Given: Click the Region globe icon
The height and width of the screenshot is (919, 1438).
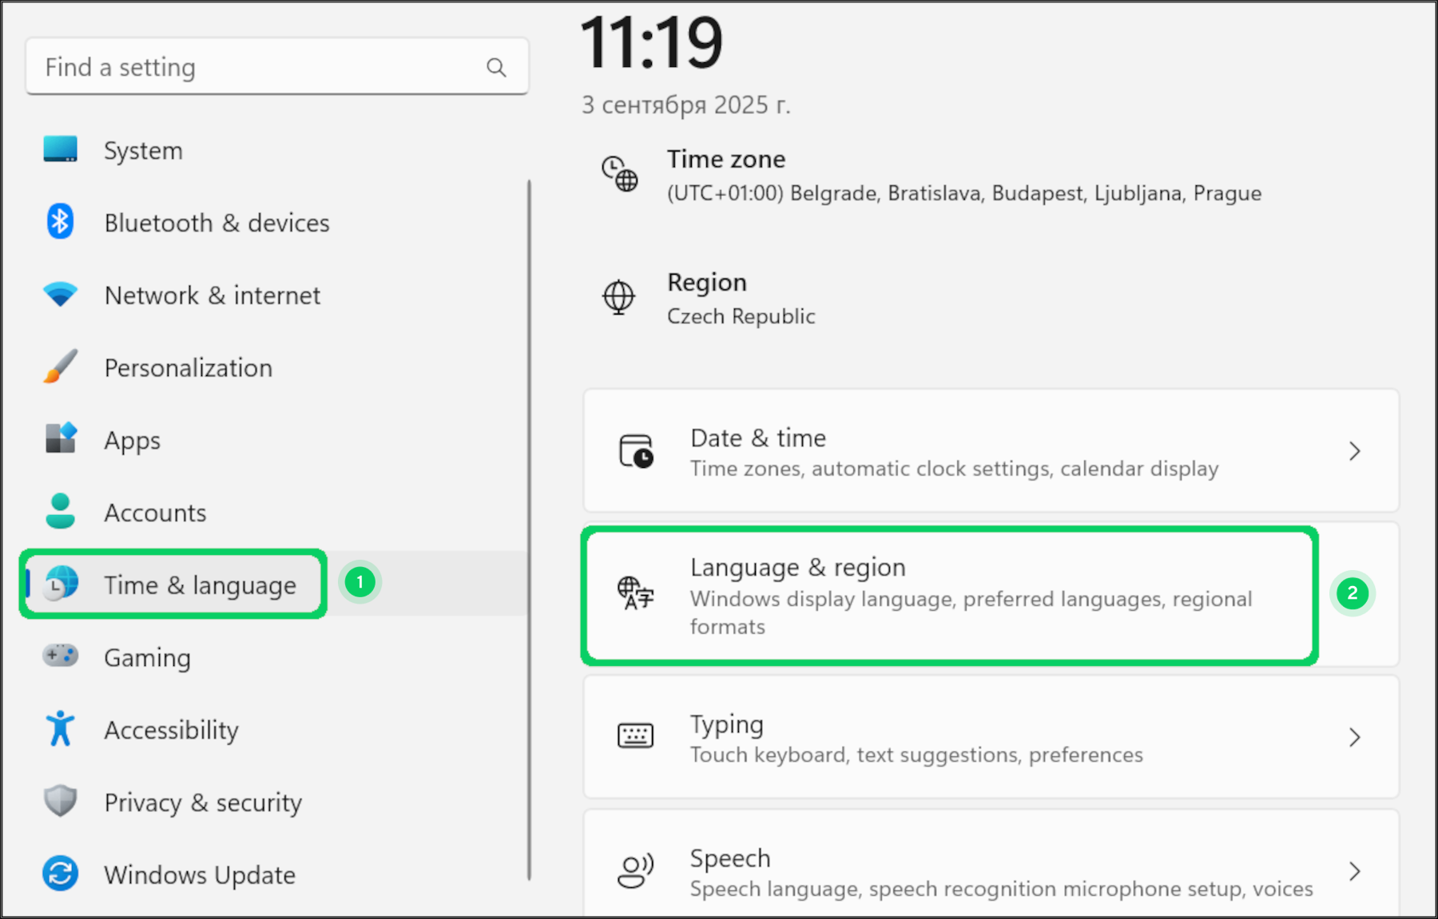Looking at the screenshot, I should [x=618, y=298].
